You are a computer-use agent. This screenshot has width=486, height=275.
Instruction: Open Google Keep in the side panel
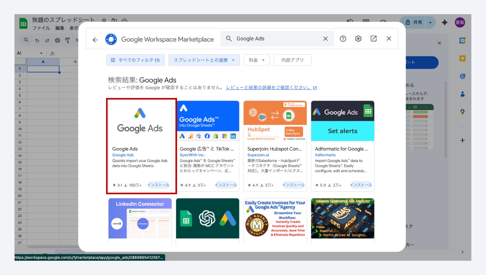point(462,58)
